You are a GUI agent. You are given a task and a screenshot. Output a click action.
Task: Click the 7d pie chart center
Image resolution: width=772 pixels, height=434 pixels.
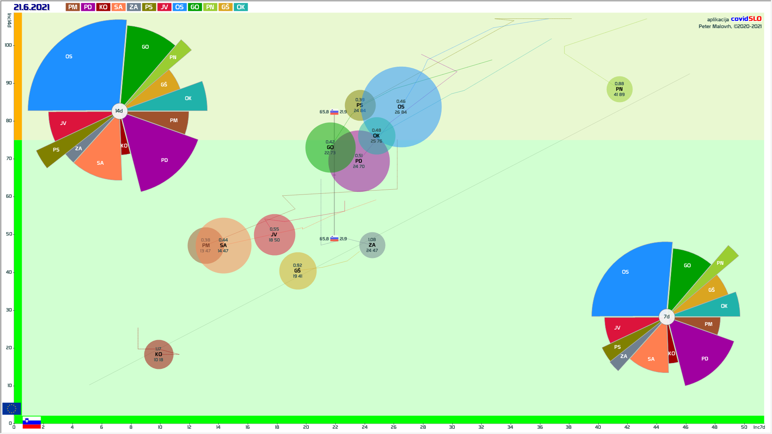[x=667, y=317]
